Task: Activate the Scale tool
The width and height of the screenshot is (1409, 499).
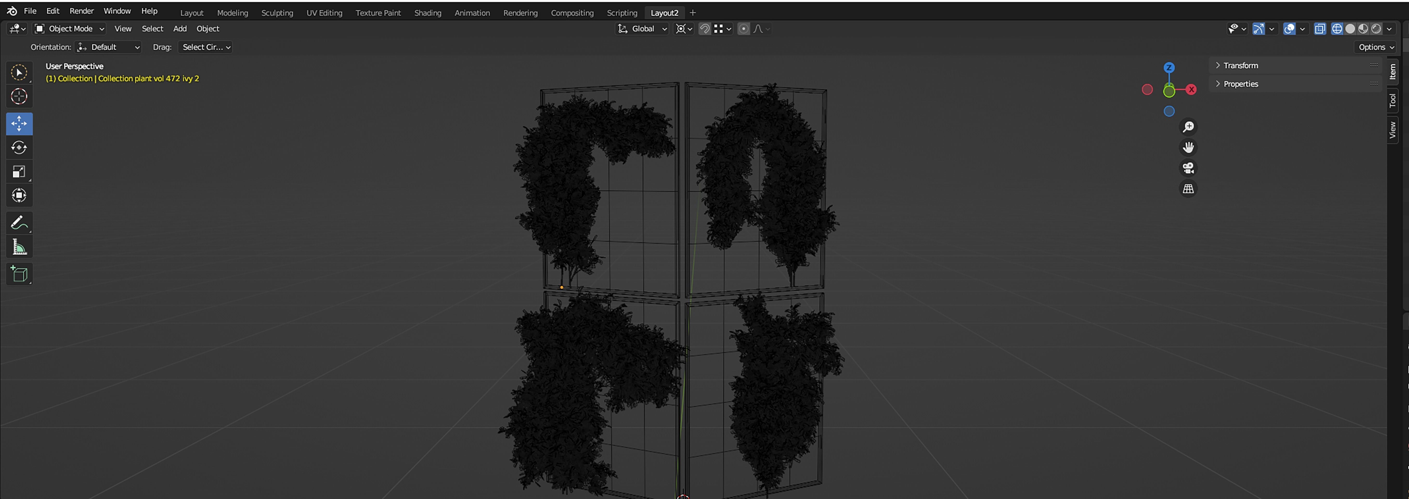Action: (19, 172)
